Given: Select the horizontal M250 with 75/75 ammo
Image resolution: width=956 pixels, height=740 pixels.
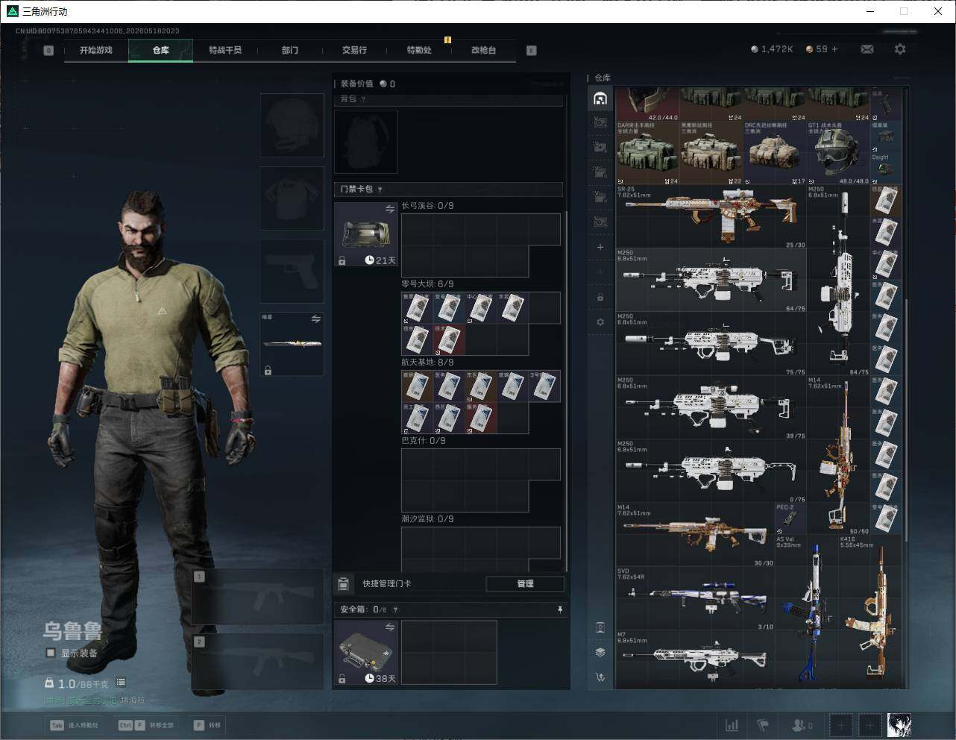Looking at the screenshot, I should tap(711, 344).
